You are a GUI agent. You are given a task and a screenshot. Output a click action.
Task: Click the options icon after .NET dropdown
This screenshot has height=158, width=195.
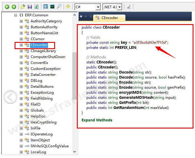click(x=129, y=7)
